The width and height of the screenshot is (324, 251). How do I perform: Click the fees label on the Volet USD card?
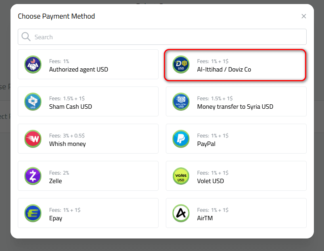pos(213,173)
